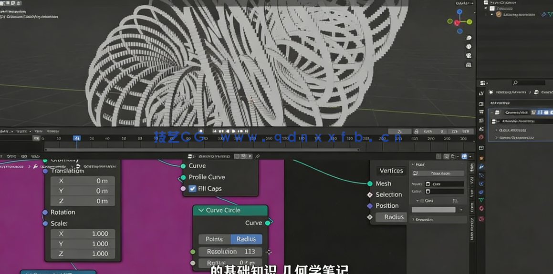Click Translation Y 0 m field
553x274 pixels.
(x=83, y=191)
